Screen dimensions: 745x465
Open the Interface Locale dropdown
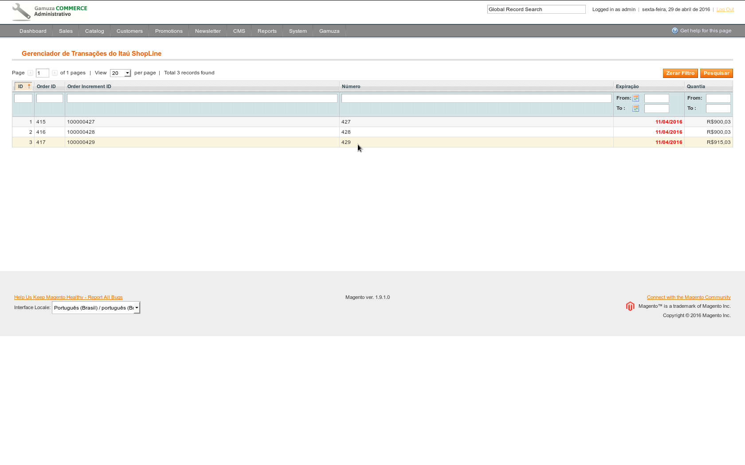[x=96, y=308]
